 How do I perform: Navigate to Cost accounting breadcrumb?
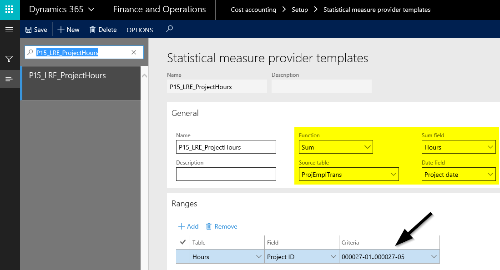(x=253, y=10)
